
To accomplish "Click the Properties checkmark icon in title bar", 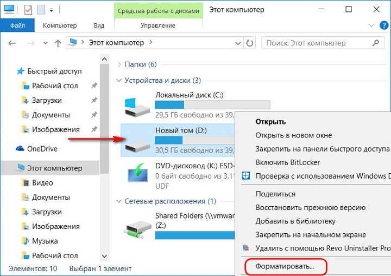I will [x=28, y=10].
